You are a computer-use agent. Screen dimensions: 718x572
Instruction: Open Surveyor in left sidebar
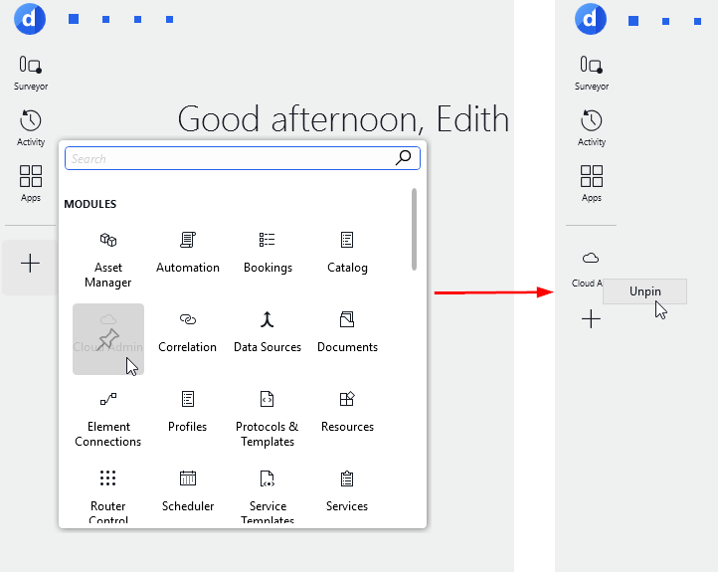pyautogui.click(x=31, y=73)
